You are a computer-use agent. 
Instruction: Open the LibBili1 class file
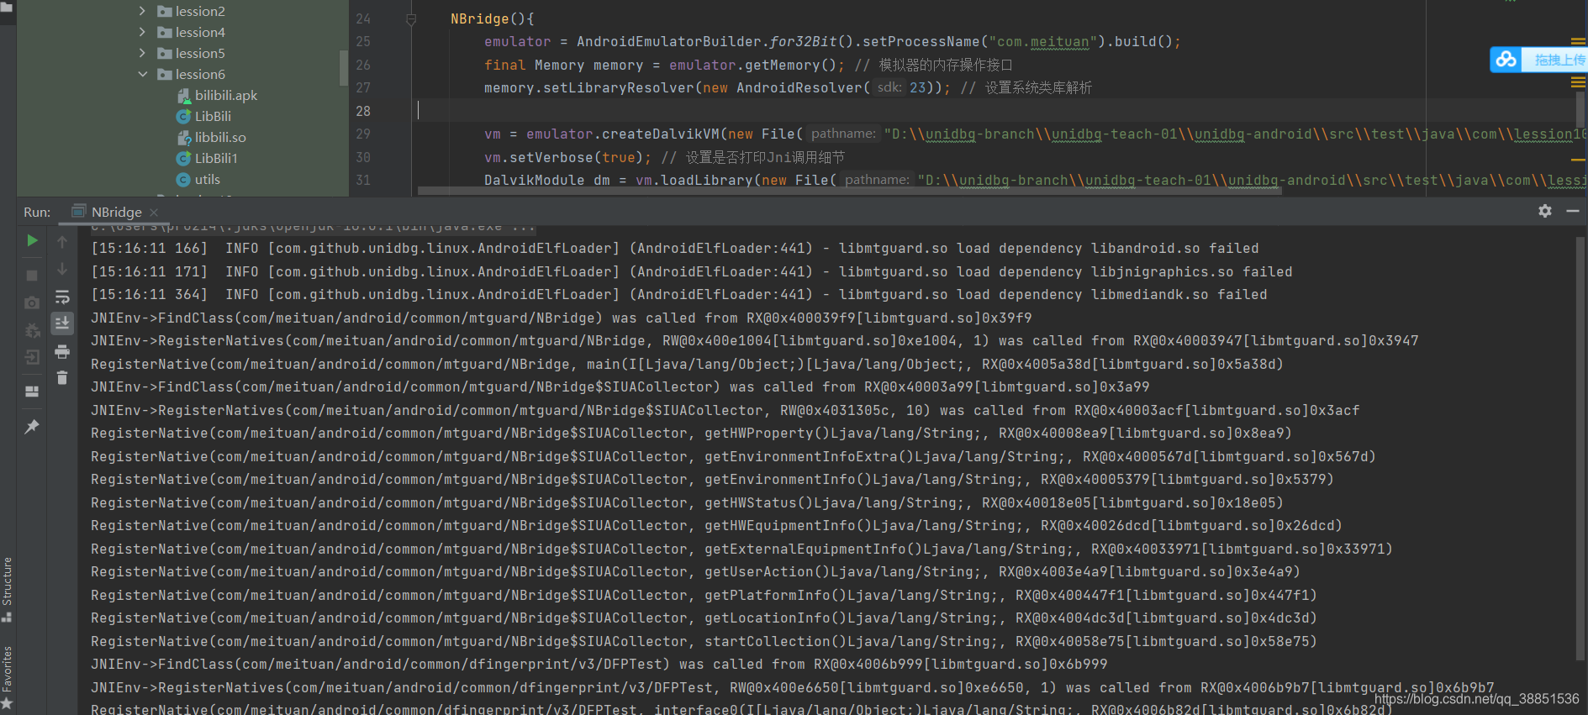[216, 158]
